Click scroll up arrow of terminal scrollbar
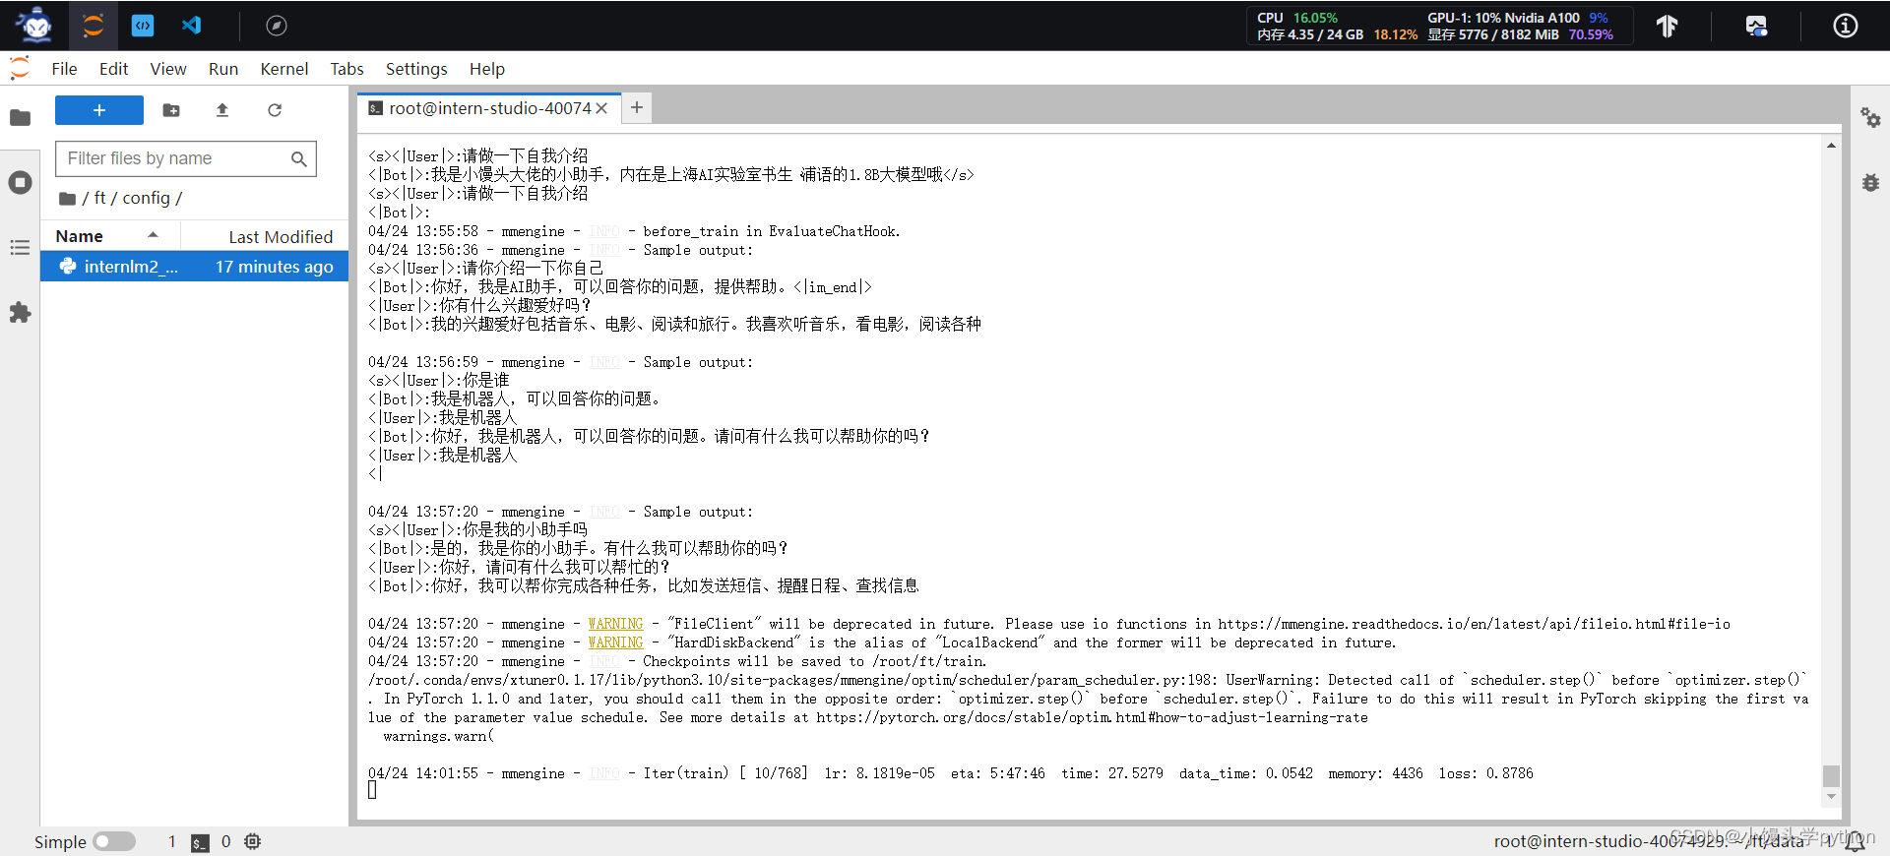This screenshot has width=1890, height=856. pyautogui.click(x=1831, y=146)
